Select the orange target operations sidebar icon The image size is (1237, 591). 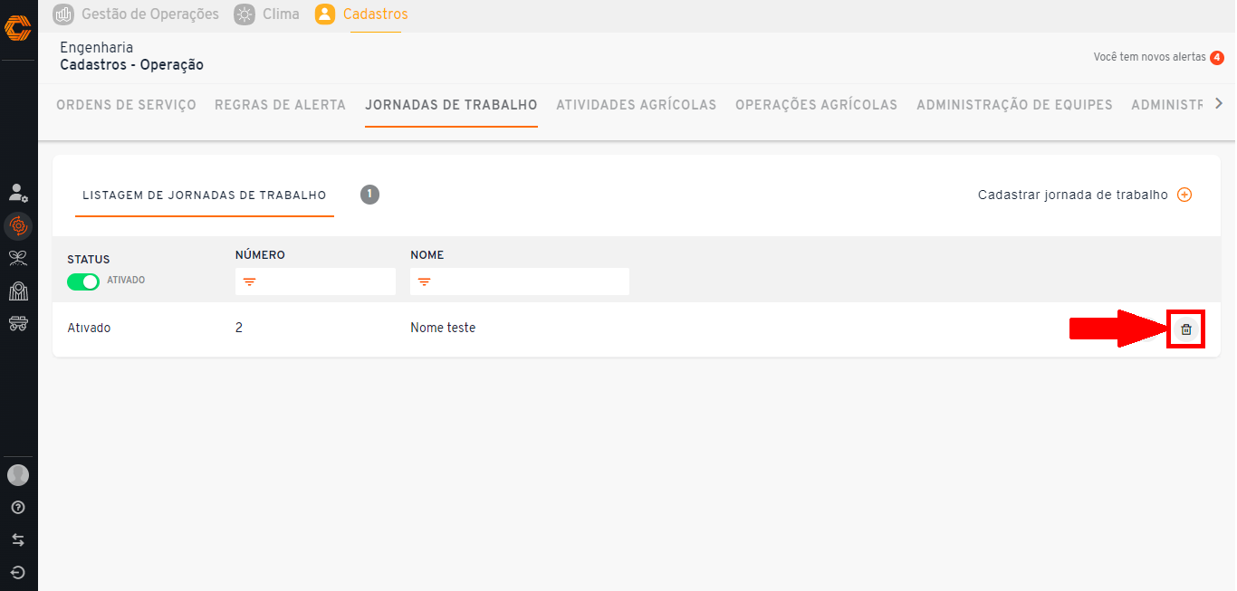(x=18, y=225)
